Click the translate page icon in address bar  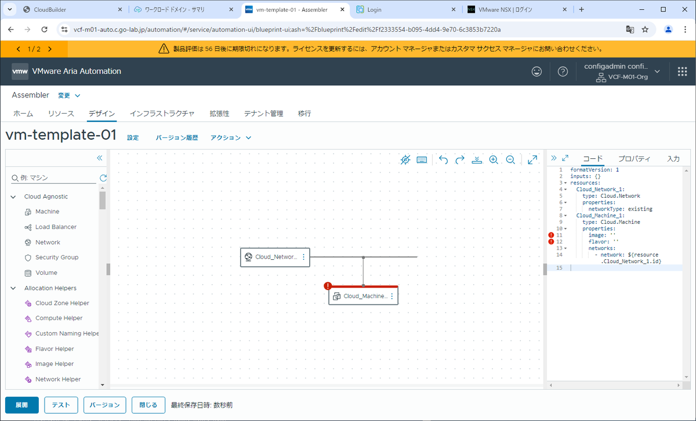[x=630, y=29]
